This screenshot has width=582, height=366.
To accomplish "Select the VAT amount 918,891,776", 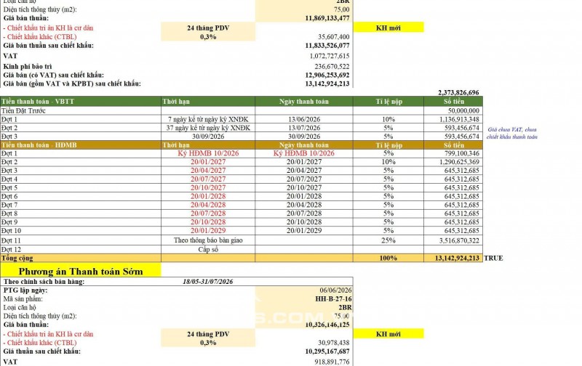I will [332, 362].
